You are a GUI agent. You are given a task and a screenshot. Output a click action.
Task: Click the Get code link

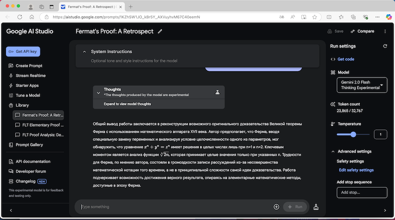point(346,59)
